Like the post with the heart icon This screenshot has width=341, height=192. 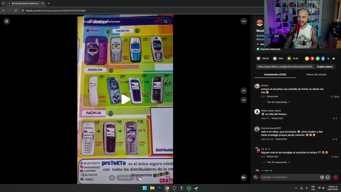[x=258, y=58]
